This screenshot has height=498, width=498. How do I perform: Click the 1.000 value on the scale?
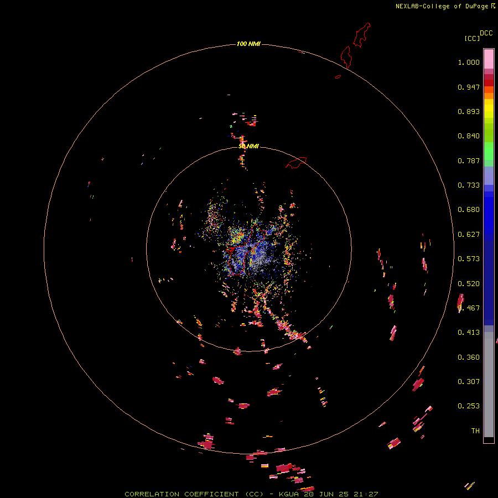(469, 62)
